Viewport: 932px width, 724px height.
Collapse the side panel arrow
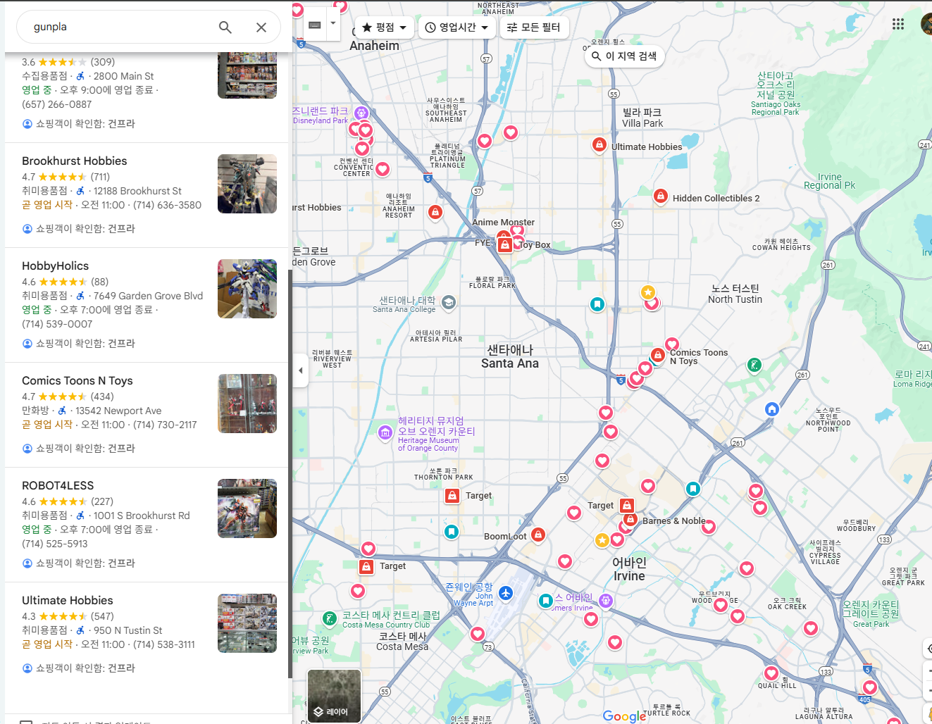301,370
